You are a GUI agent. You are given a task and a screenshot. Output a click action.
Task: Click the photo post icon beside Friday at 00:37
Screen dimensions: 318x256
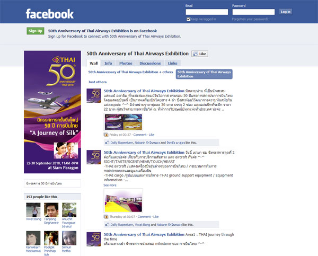coord(106,135)
